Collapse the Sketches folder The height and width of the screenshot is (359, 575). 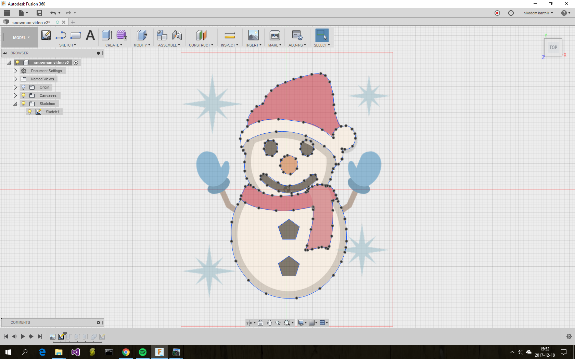(x=15, y=104)
